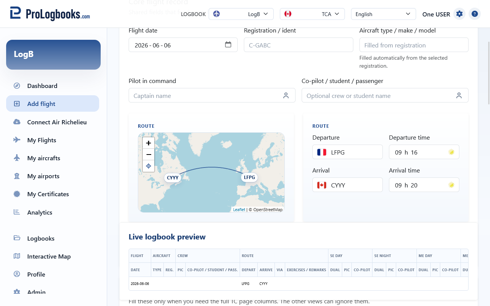Click the LogB sidebar card
Screen dimensions: 490x306
[x=53, y=55]
